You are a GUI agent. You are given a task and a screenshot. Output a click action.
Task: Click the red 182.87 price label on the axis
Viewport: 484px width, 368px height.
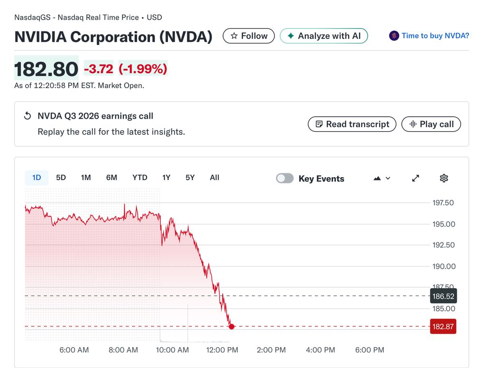point(443,326)
